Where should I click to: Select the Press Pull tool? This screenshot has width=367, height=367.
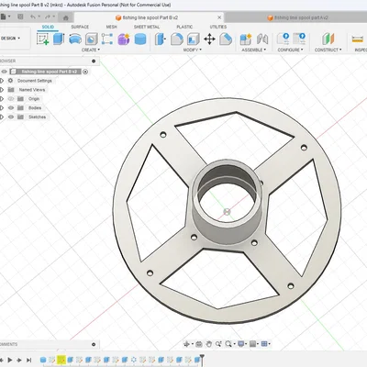click(161, 39)
